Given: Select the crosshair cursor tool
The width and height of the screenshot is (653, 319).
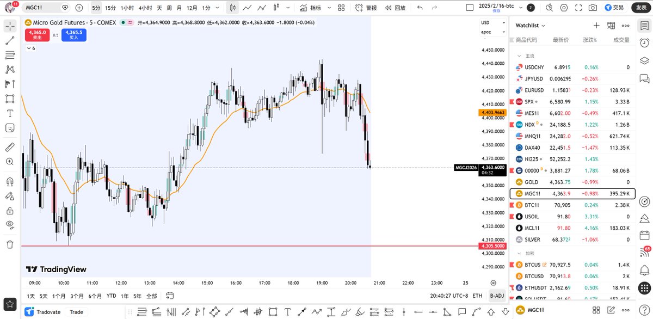Looking at the screenshot, I should 10,26.
